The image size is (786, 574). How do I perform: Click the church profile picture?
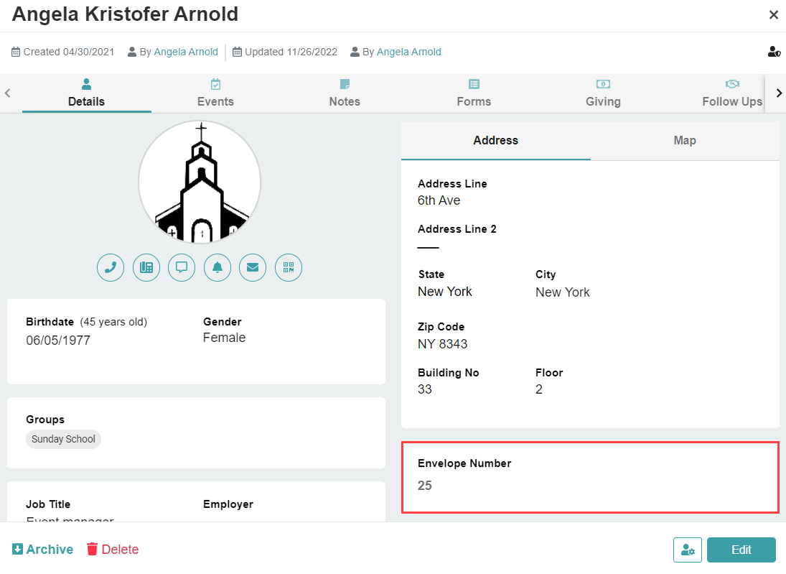(200, 182)
